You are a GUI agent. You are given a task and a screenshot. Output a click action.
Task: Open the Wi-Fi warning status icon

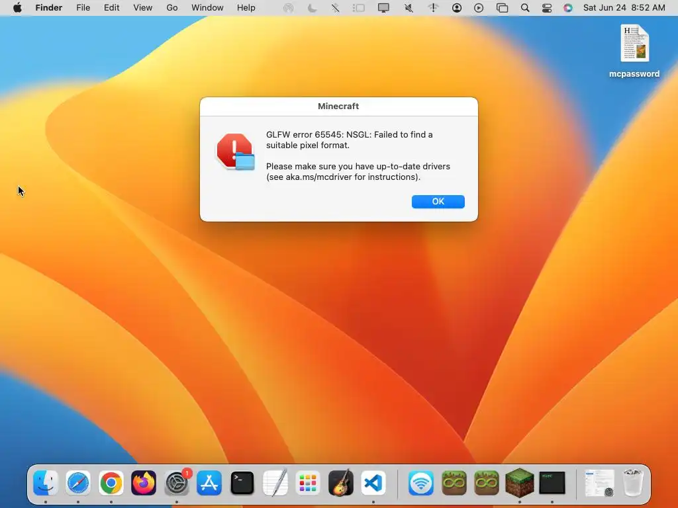[433, 8]
